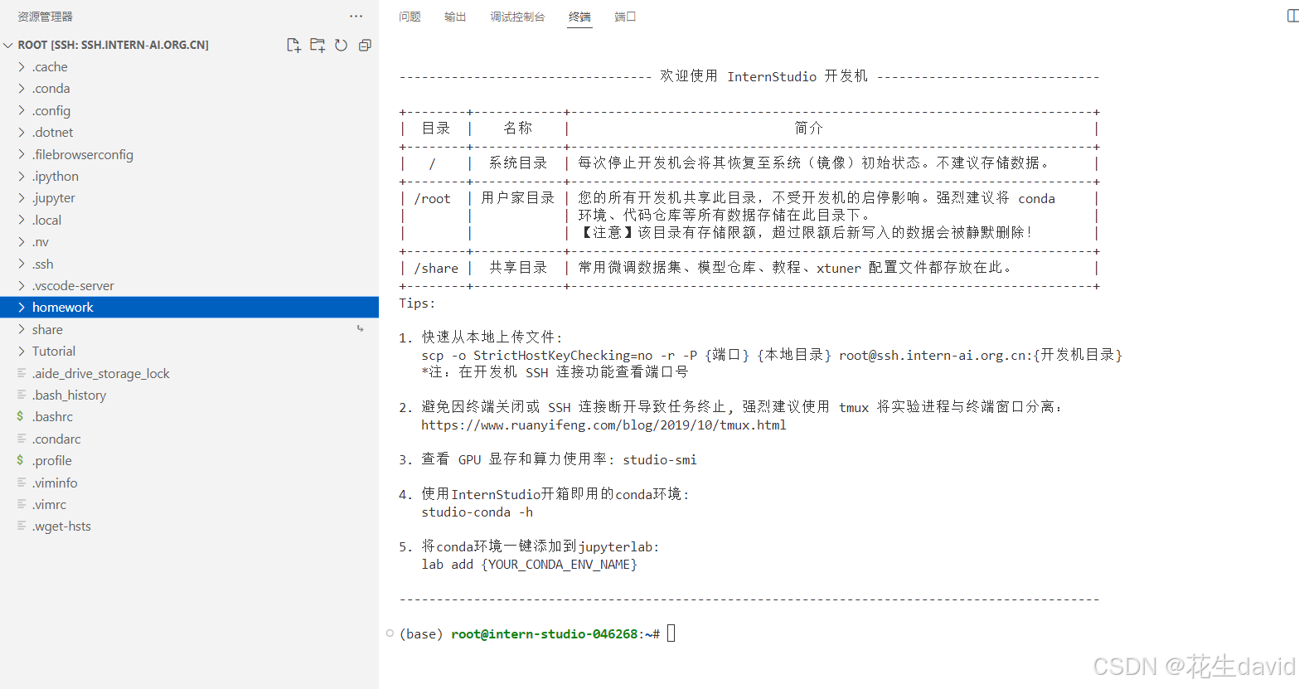Open the 调试控制台 tab

pyautogui.click(x=517, y=17)
